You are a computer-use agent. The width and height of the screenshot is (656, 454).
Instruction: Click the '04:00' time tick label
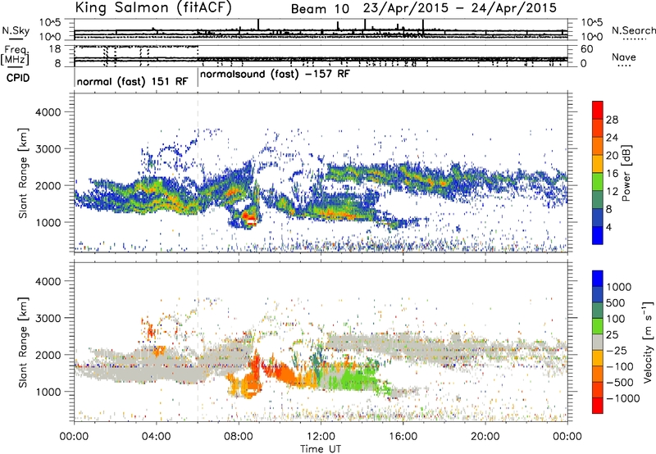pyautogui.click(x=156, y=437)
